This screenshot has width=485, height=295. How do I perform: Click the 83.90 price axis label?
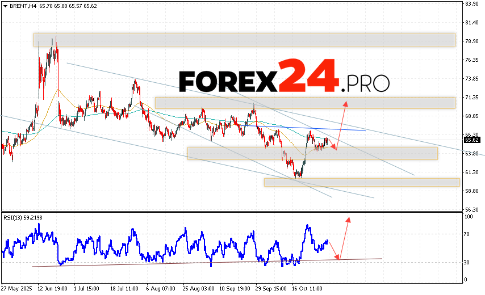(471, 4)
